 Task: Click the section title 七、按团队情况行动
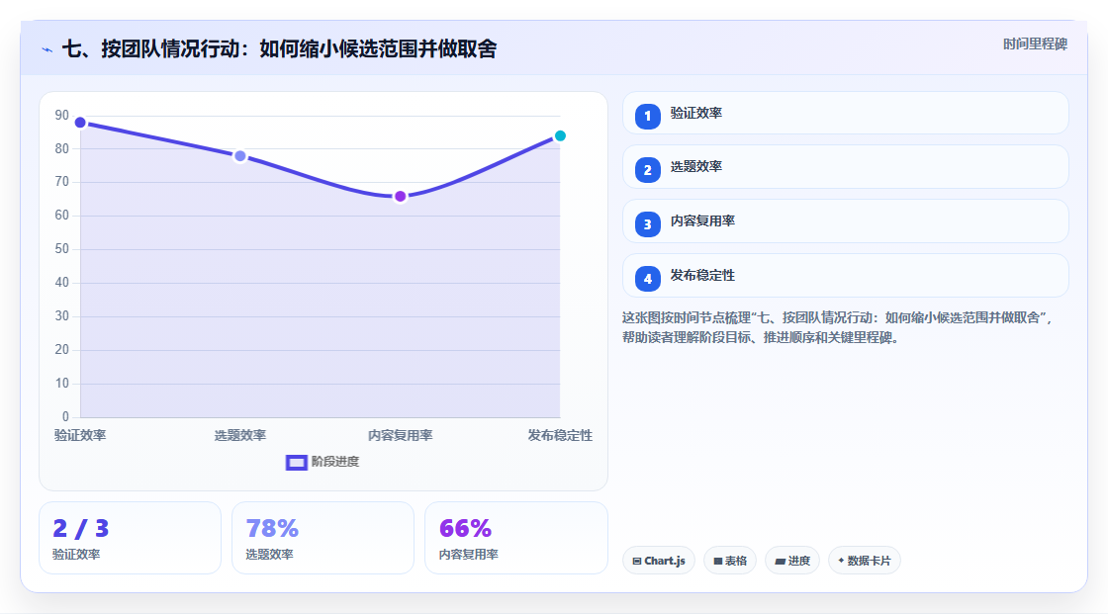(280, 48)
